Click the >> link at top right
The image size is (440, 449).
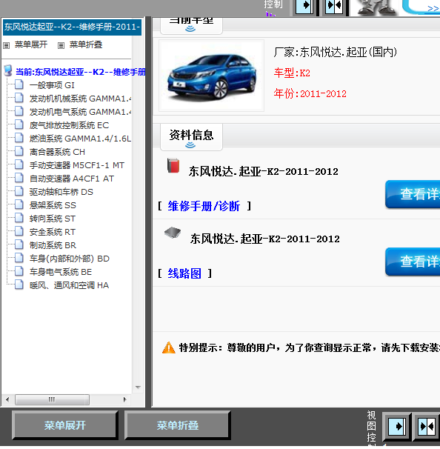pyautogui.click(x=433, y=9)
